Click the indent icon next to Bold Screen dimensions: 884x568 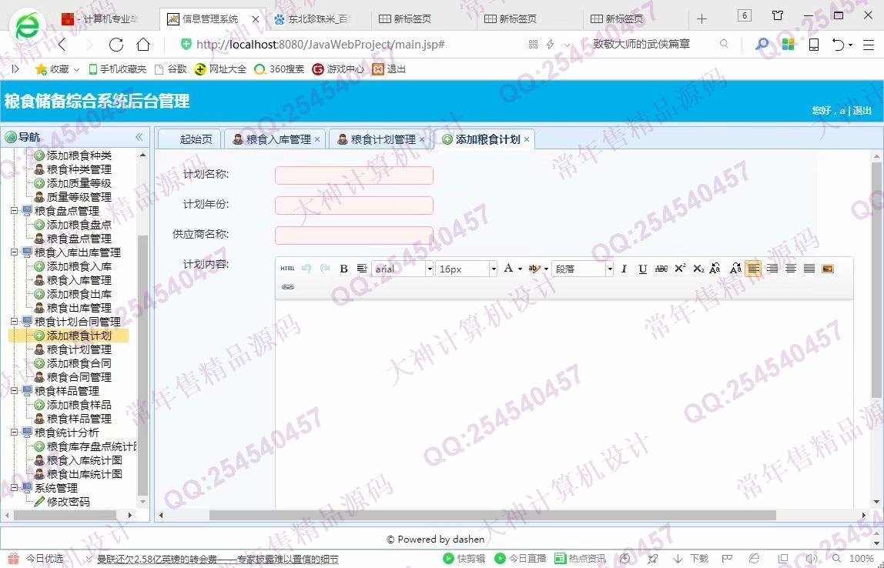pyautogui.click(x=362, y=269)
